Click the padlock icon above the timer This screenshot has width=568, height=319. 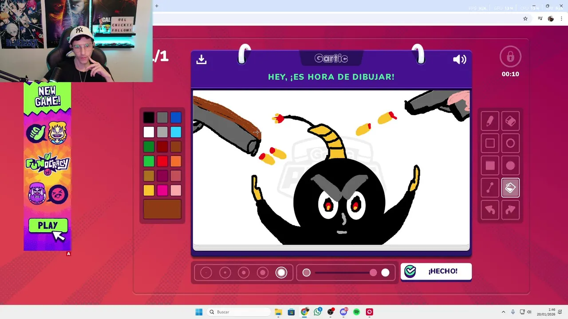pos(510,57)
